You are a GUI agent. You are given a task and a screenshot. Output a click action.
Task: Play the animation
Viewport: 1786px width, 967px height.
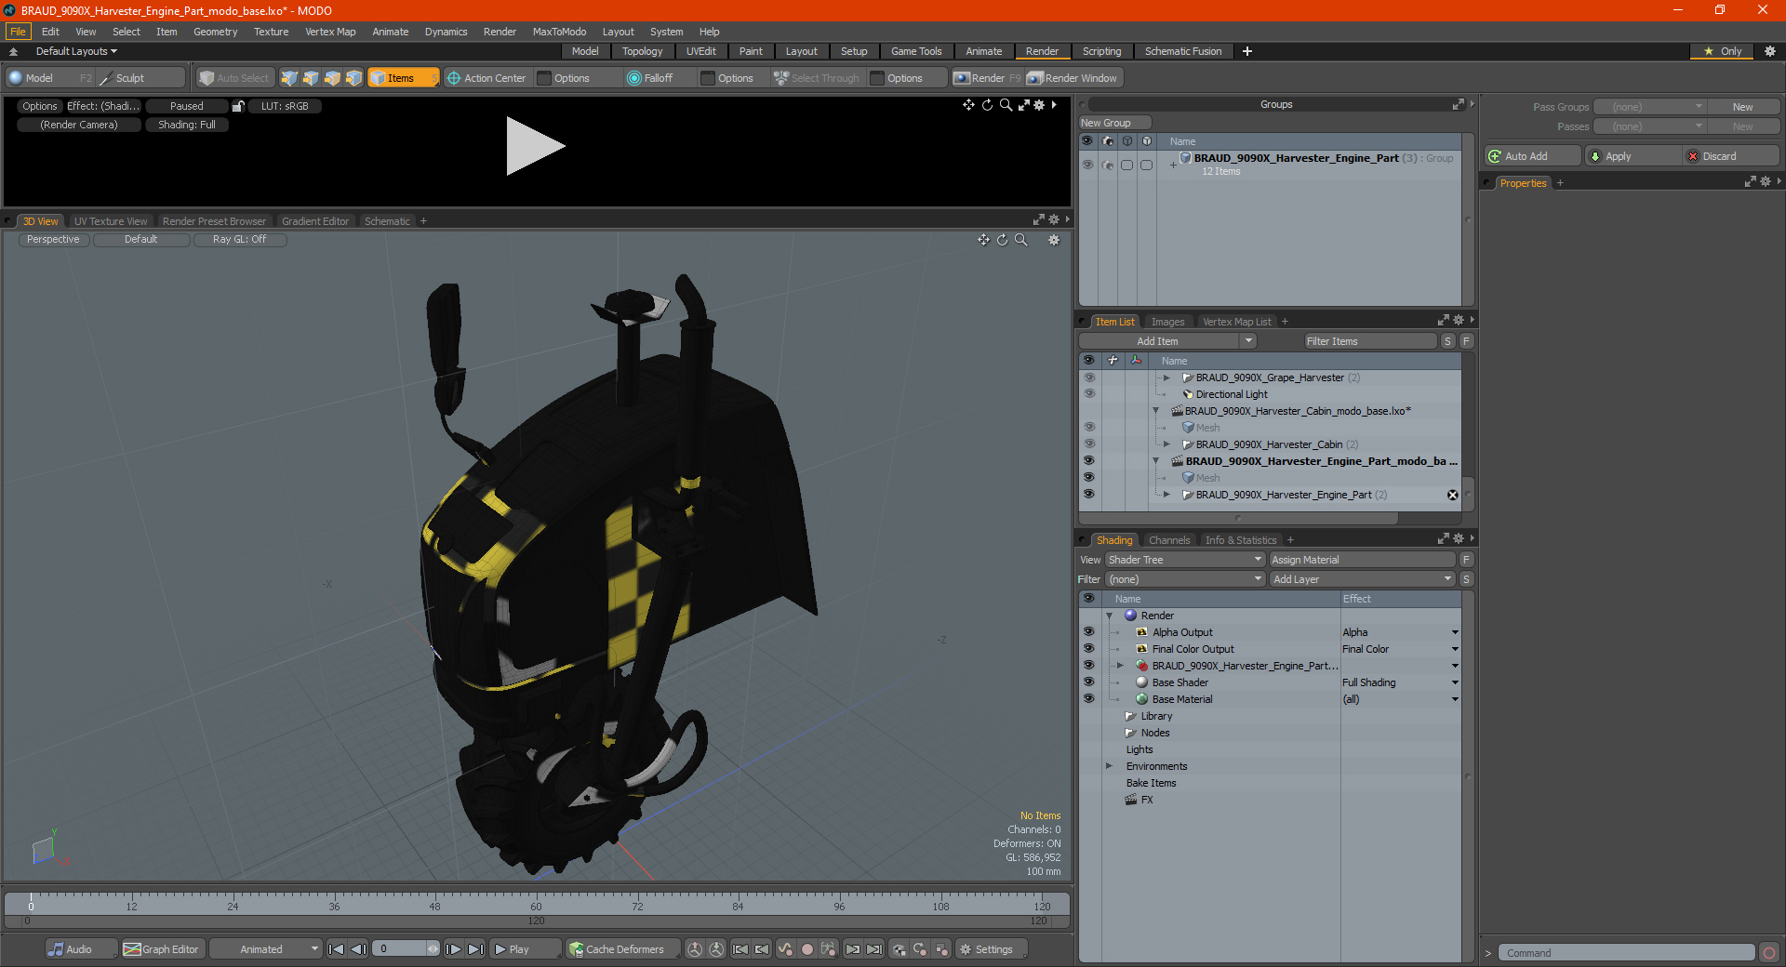click(x=525, y=949)
